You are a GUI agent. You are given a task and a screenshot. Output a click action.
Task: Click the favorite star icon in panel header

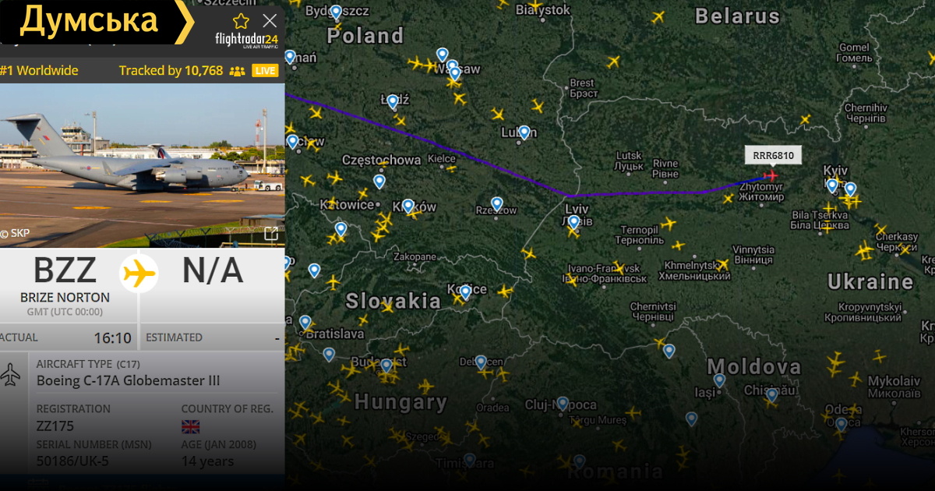242,21
